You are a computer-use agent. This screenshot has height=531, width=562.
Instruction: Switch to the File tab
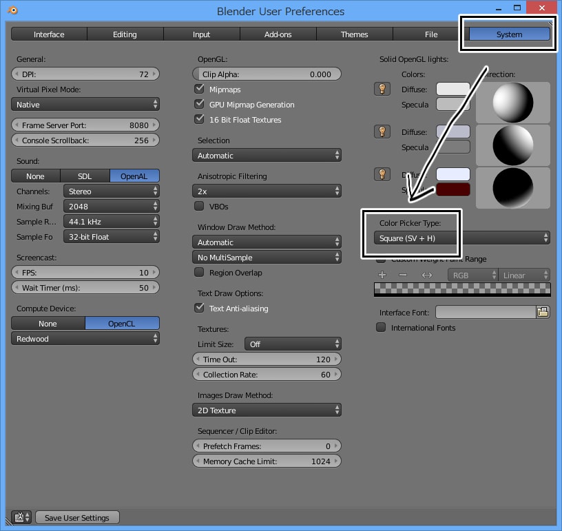(431, 34)
